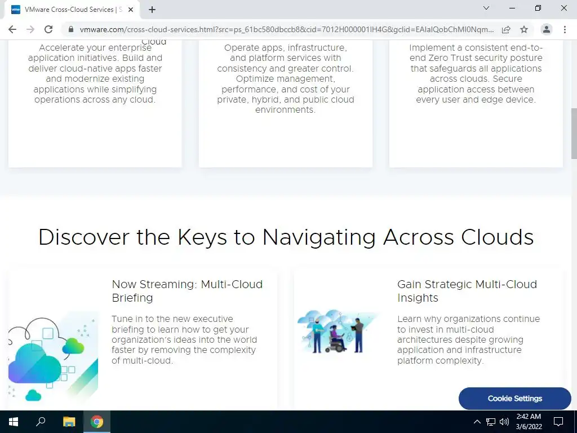Restore down the Chrome window
The height and width of the screenshot is (433, 577).
click(538, 8)
